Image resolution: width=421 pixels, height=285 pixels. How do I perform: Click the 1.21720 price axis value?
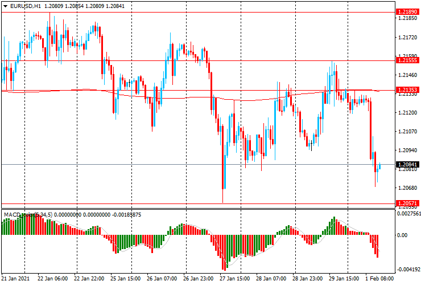(x=408, y=38)
